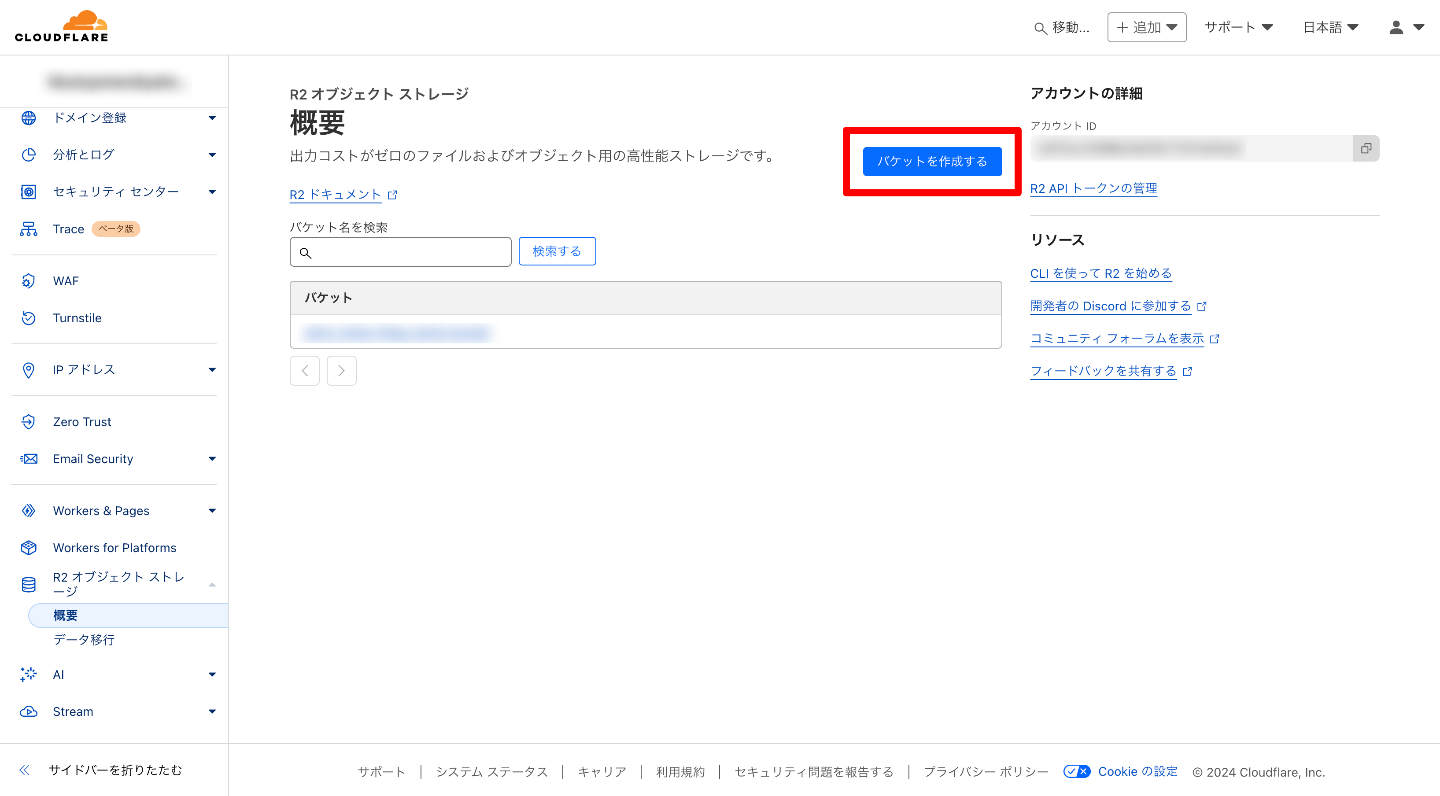Open WAF sidebar item
Viewport: 1440px width, 796px height.
pyautogui.click(x=66, y=281)
